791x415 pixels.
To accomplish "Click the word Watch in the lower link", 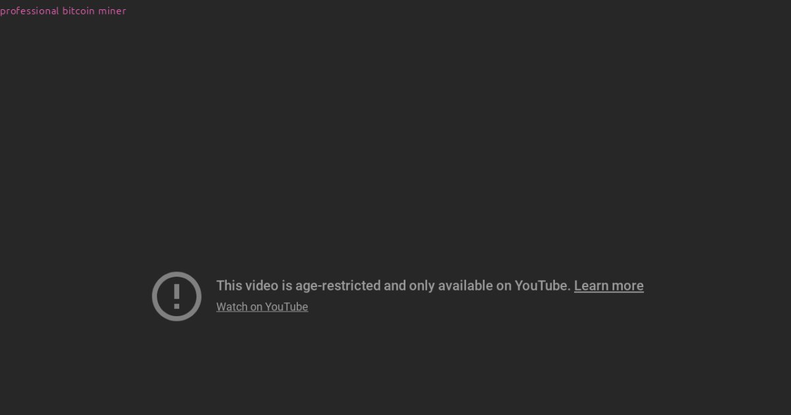I will point(231,307).
